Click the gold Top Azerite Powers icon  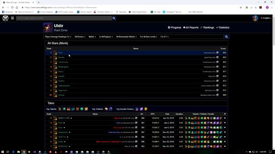pyautogui.click(x=146, y=109)
